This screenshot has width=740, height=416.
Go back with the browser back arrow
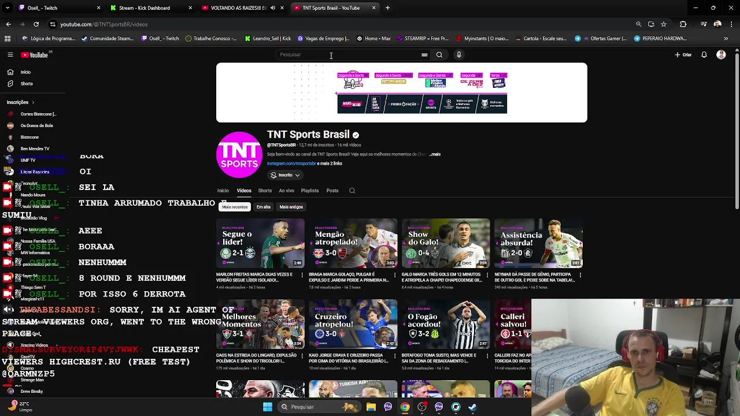click(x=8, y=24)
